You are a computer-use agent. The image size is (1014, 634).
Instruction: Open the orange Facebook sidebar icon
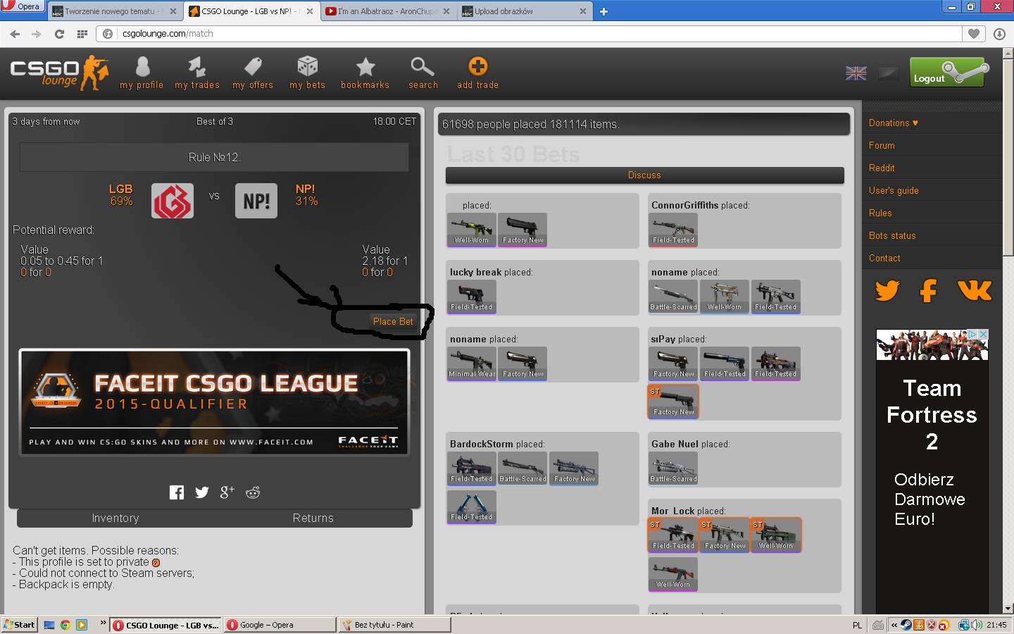pos(929,290)
